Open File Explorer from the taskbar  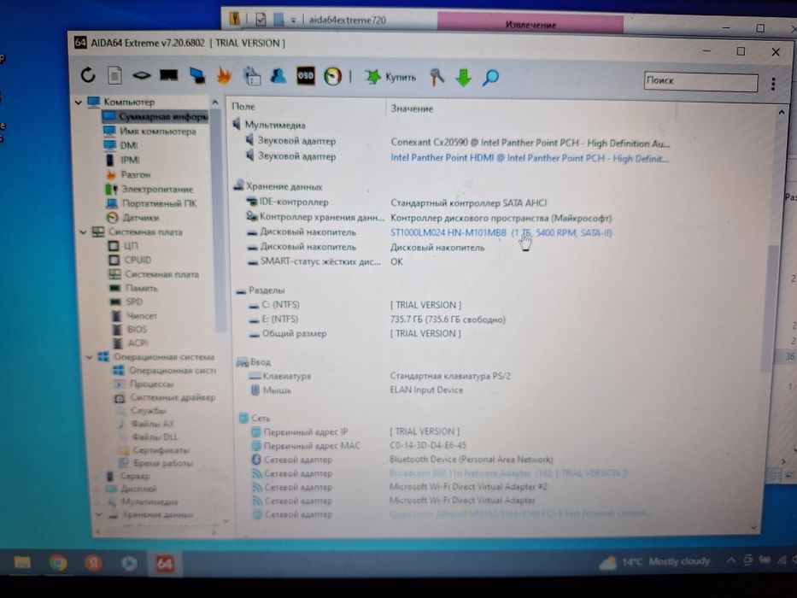point(22,562)
